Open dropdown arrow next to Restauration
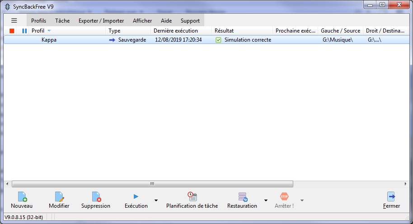Viewport: 413px width, 224px height. coord(266,200)
